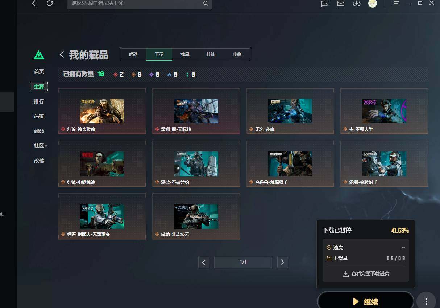The height and width of the screenshot is (308, 440).
Task: Open the 蜂医-送葬人•无题密令 operator card
Action: click(x=102, y=216)
